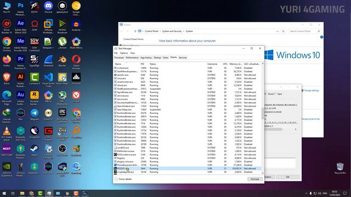Switch to the Users tab
Image resolution: width=351 pixels, height=197 pixels.
166,57
